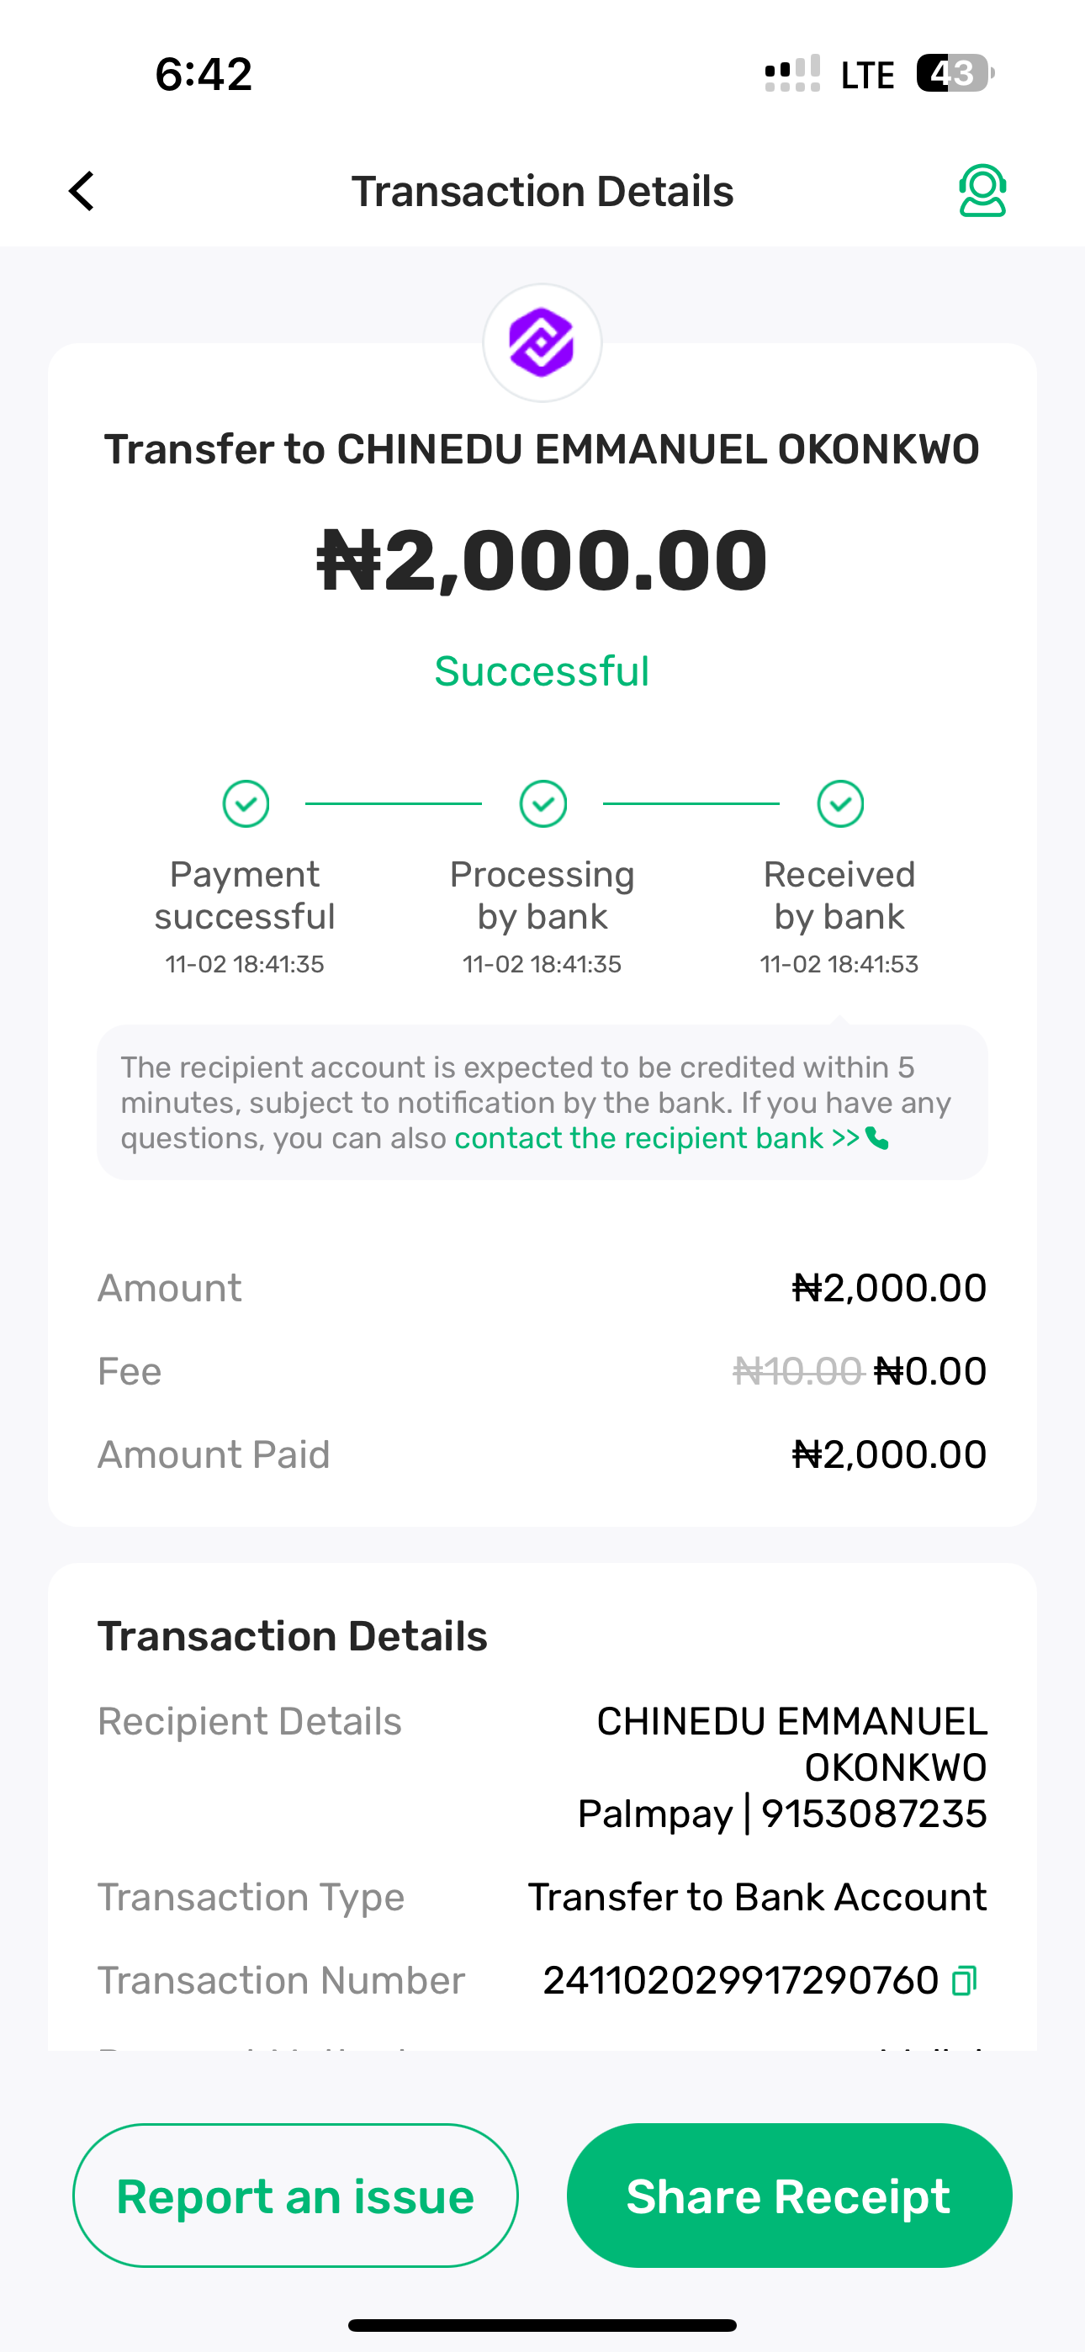
Task: Tap the phone icon beside recipient bank
Action: pos(876,1138)
